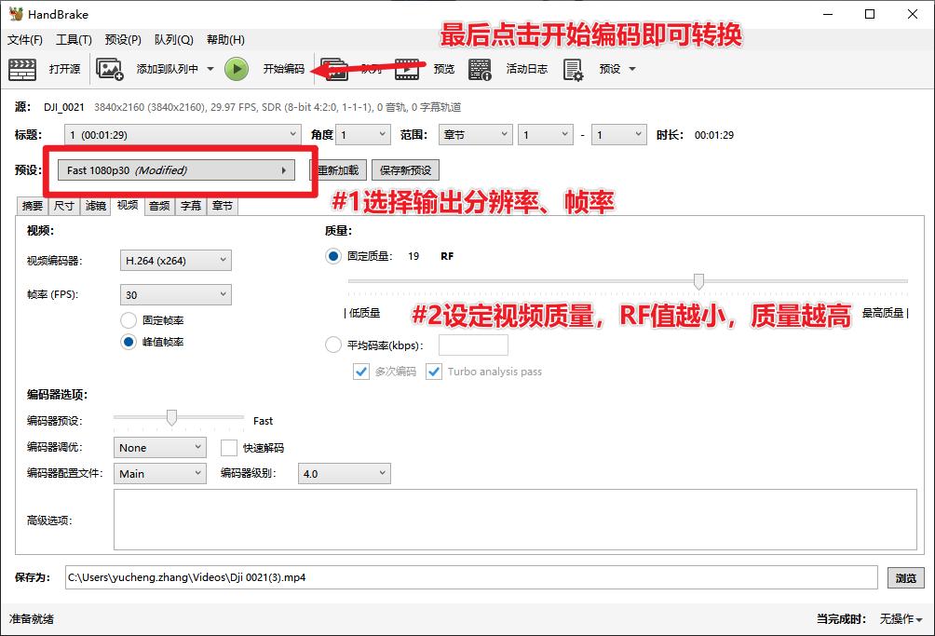The image size is (935, 636).
Task: Click the 浏览 (Browse) button for save location
Action: click(905, 578)
